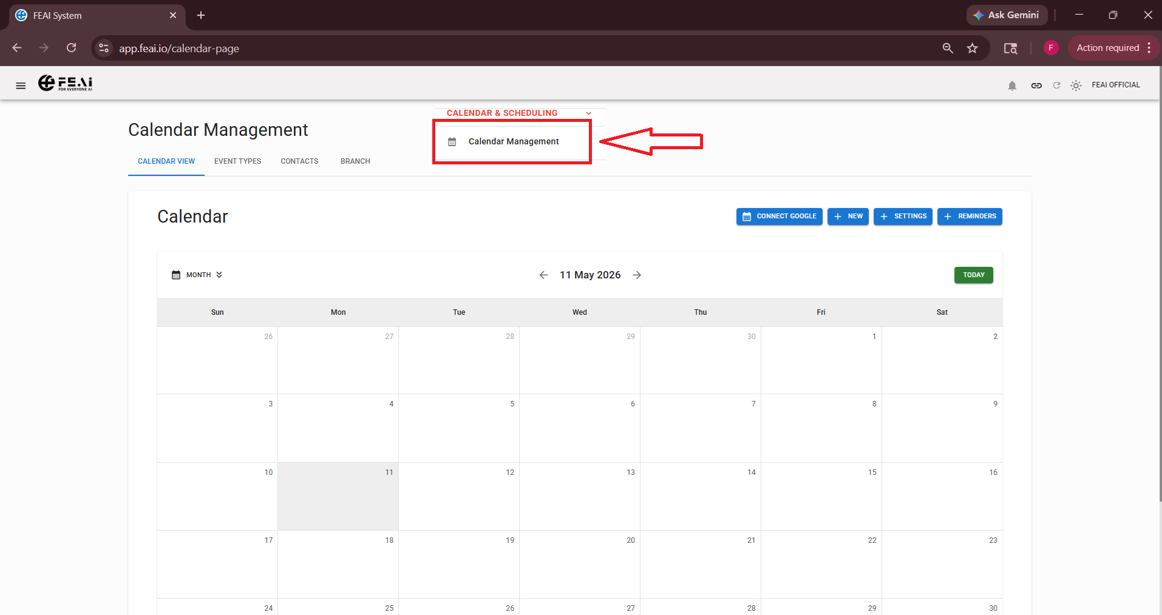This screenshot has width=1162, height=615.
Task: Go to previous month arrow
Action: [x=543, y=275]
